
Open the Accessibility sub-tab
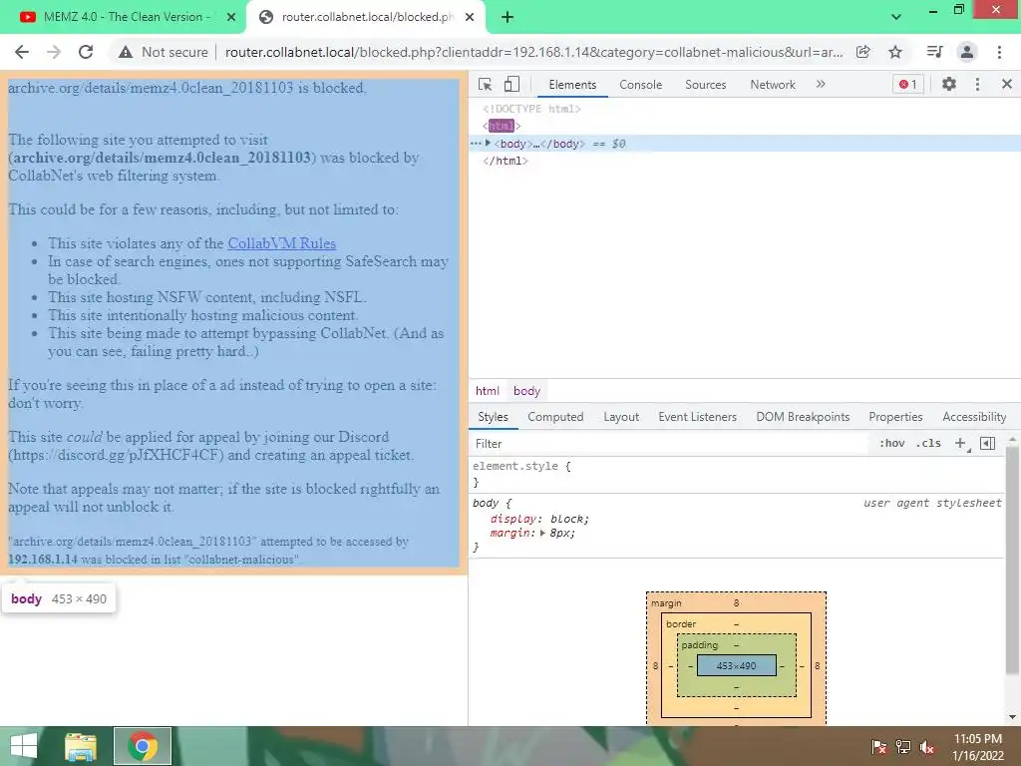click(x=974, y=417)
